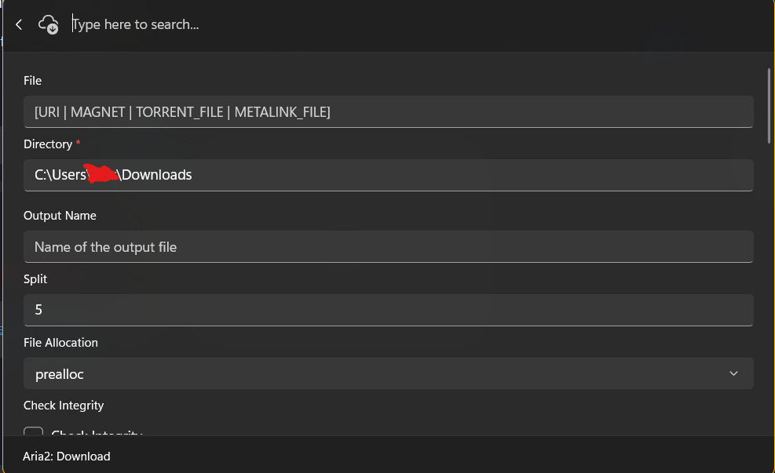
Task: Expand the File Allocation chevron arrow
Action: coord(733,373)
